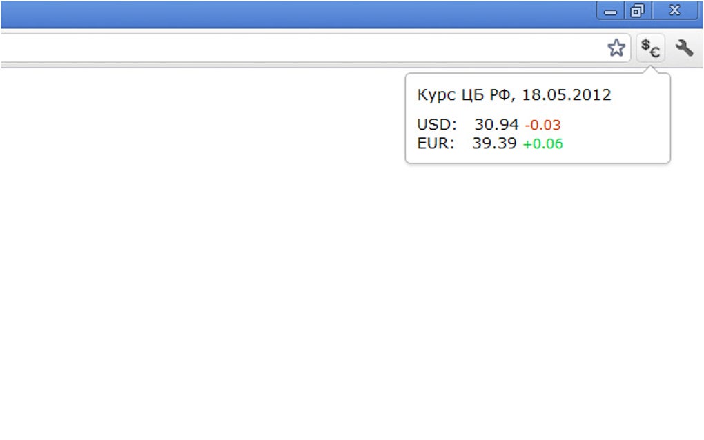The width and height of the screenshot is (704, 440).
Task: Select the USD label
Action: coord(436,124)
